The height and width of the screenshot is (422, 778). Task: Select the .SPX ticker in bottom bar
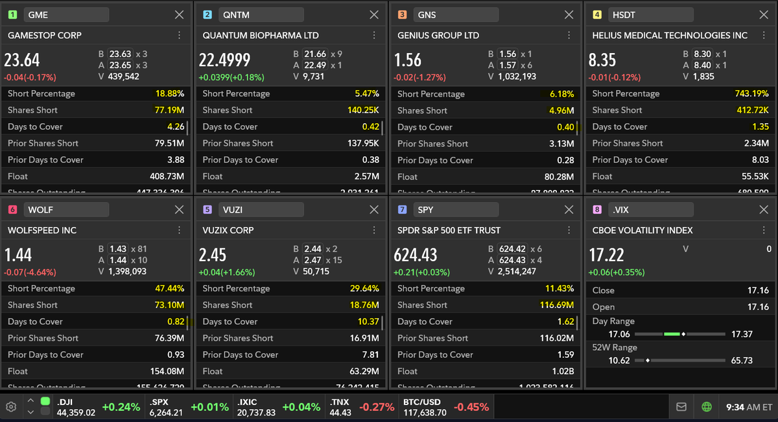click(x=189, y=407)
